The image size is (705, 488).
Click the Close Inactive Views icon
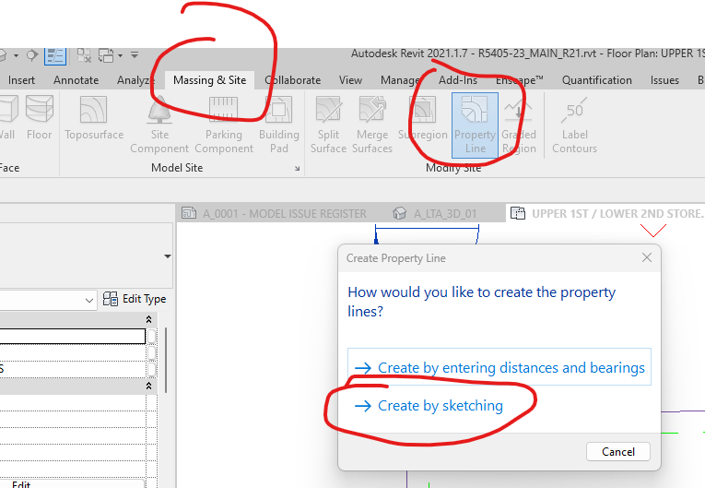tap(84, 56)
